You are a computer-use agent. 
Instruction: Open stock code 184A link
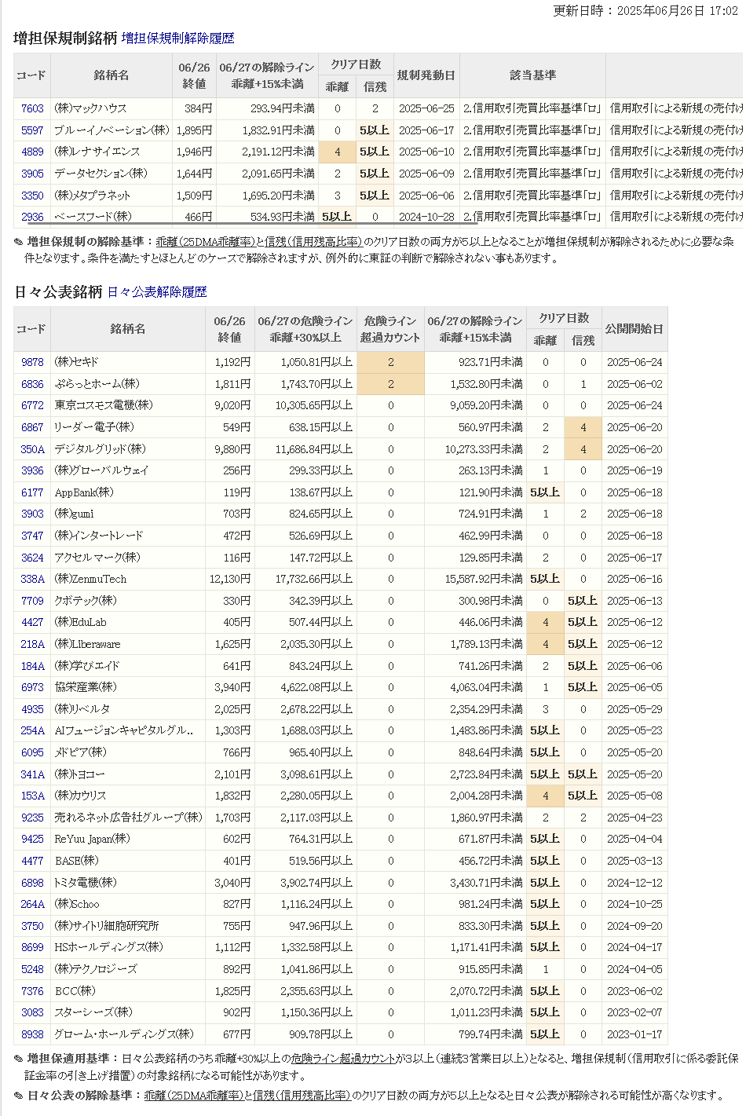(x=32, y=666)
